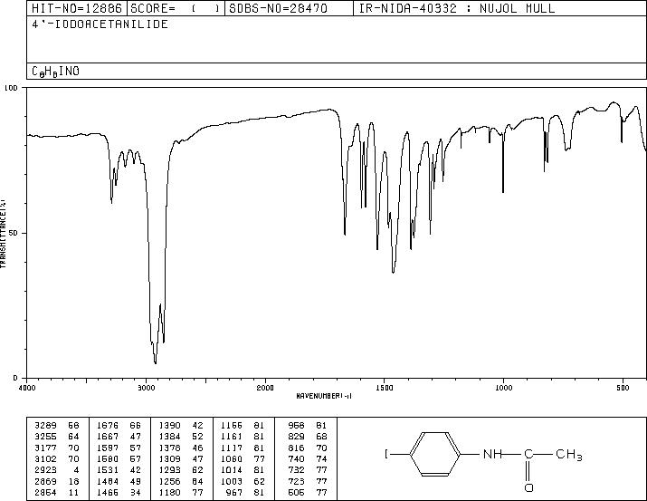Click the WAVENUMBER x-axis title
The image size is (647, 501).
[x=324, y=396]
